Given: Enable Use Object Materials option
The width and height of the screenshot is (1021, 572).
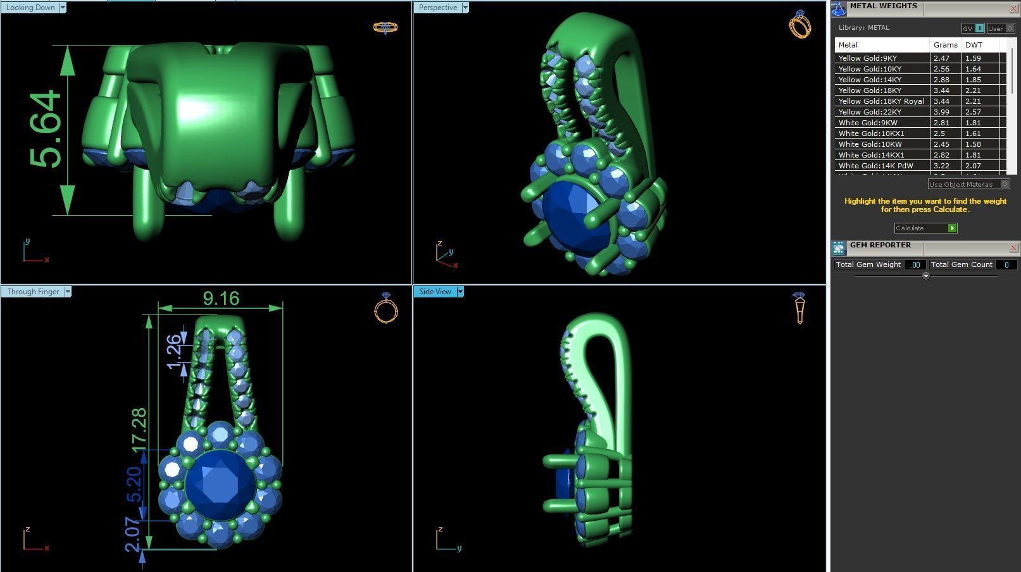Looking at the screenshot, I should [x=968, y=184].
